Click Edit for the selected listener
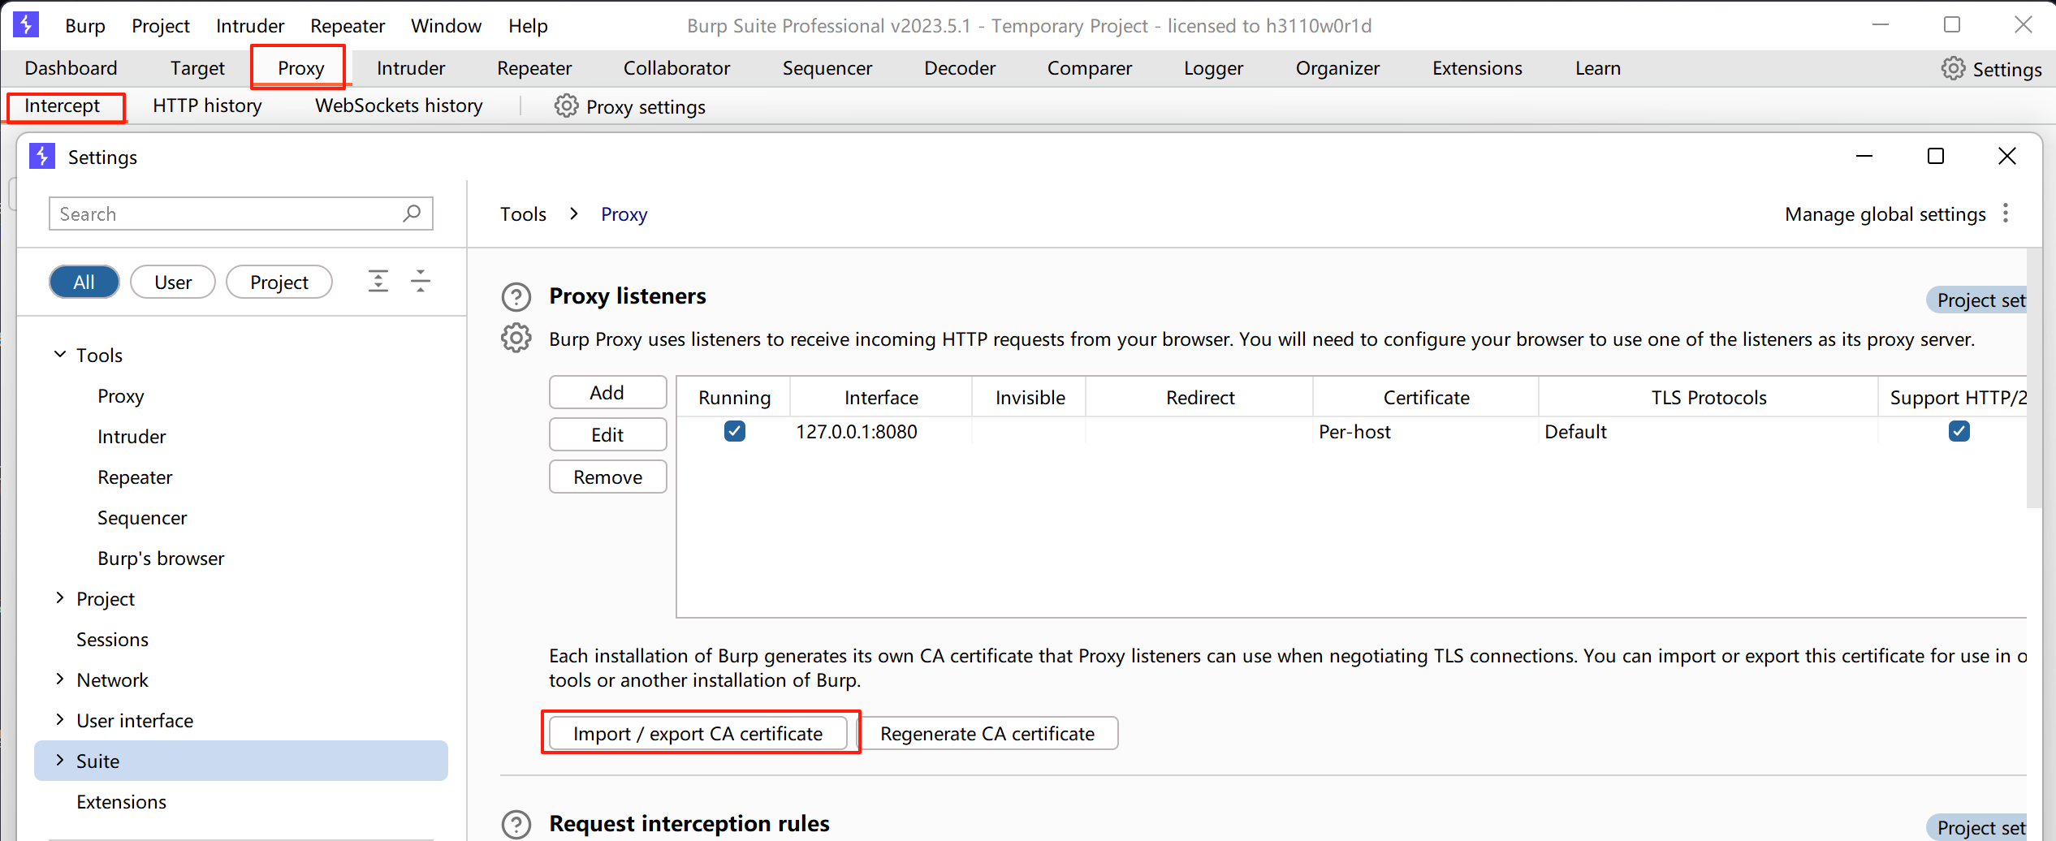 (x=607, y=434)
